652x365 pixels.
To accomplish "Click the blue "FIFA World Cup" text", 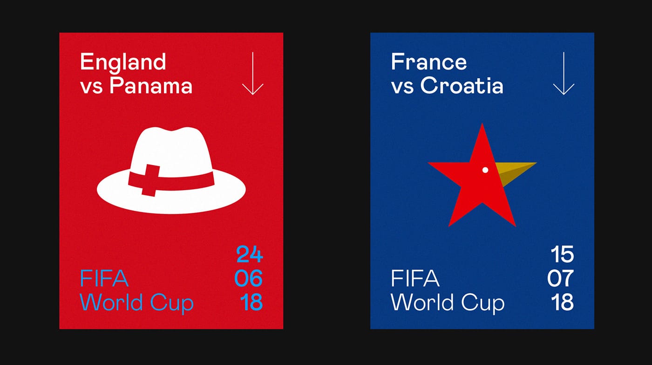I will click(x=136, y=290).
